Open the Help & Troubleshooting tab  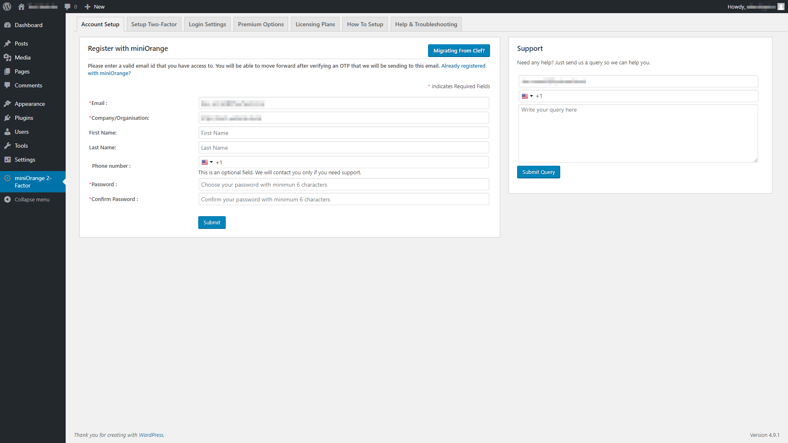point(426,24)
